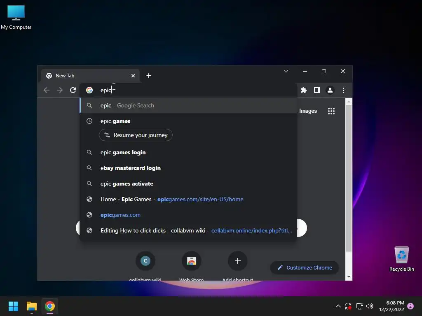422x316 pixels.
Task: Choose 'ebay mastercard login' suggestion
Action: pos(188,168)
